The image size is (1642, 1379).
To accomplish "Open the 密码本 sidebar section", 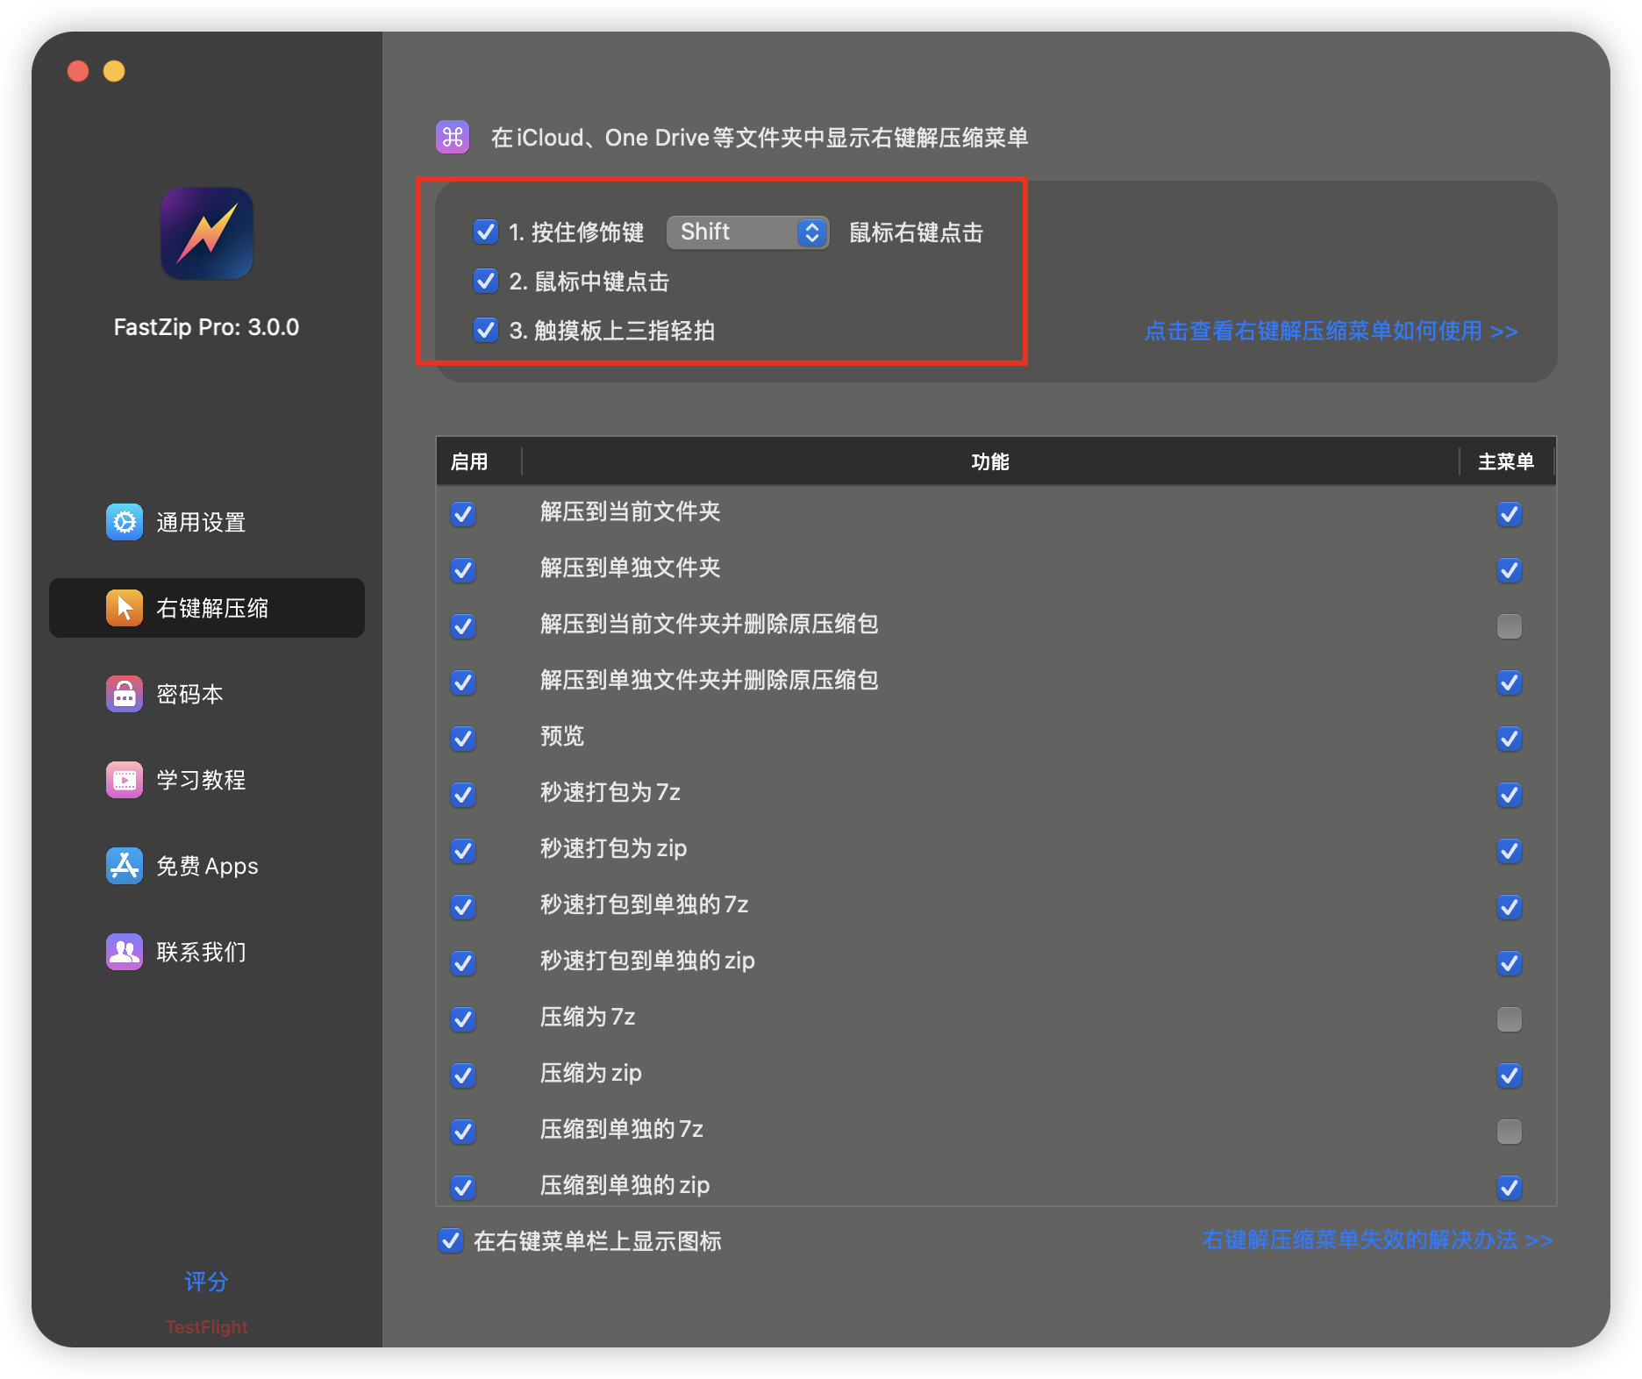I will 189,694.
